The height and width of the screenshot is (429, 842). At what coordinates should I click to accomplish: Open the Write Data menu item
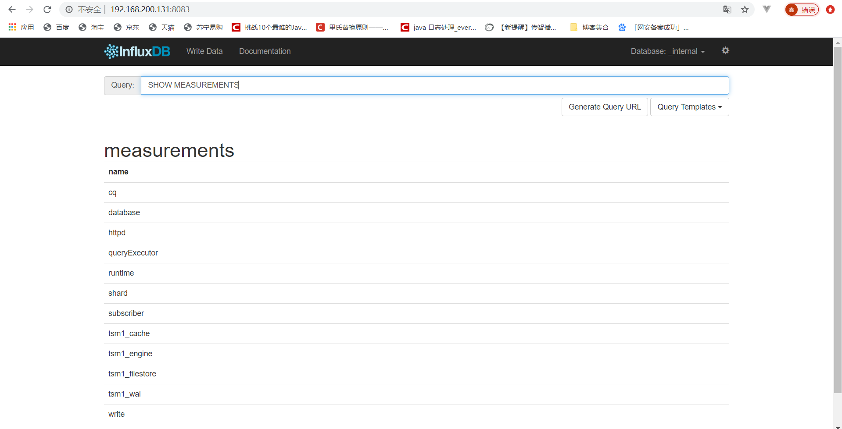[x=204, y=51]
